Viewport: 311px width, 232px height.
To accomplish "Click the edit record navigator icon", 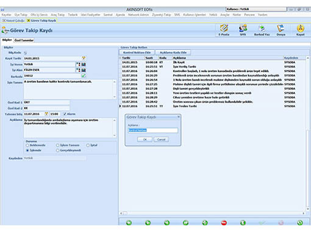I will pos(243,223).
